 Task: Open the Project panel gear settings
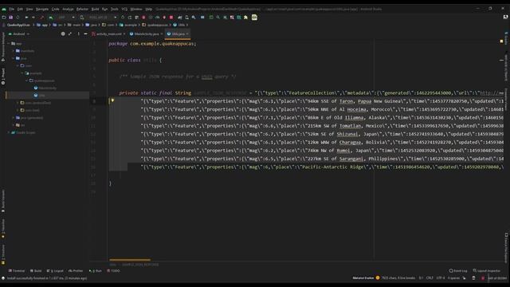pos(63,33)
